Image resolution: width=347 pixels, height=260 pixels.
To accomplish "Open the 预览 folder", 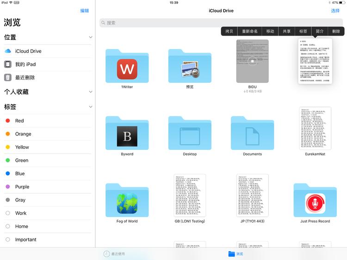I will (x=190, y=66).
